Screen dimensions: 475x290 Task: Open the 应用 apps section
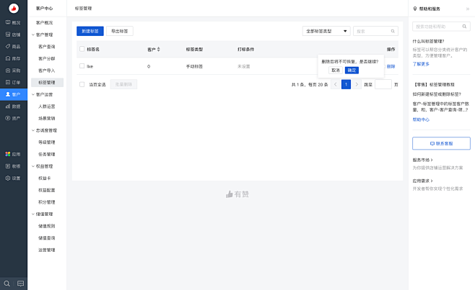[x=13, y=154]
